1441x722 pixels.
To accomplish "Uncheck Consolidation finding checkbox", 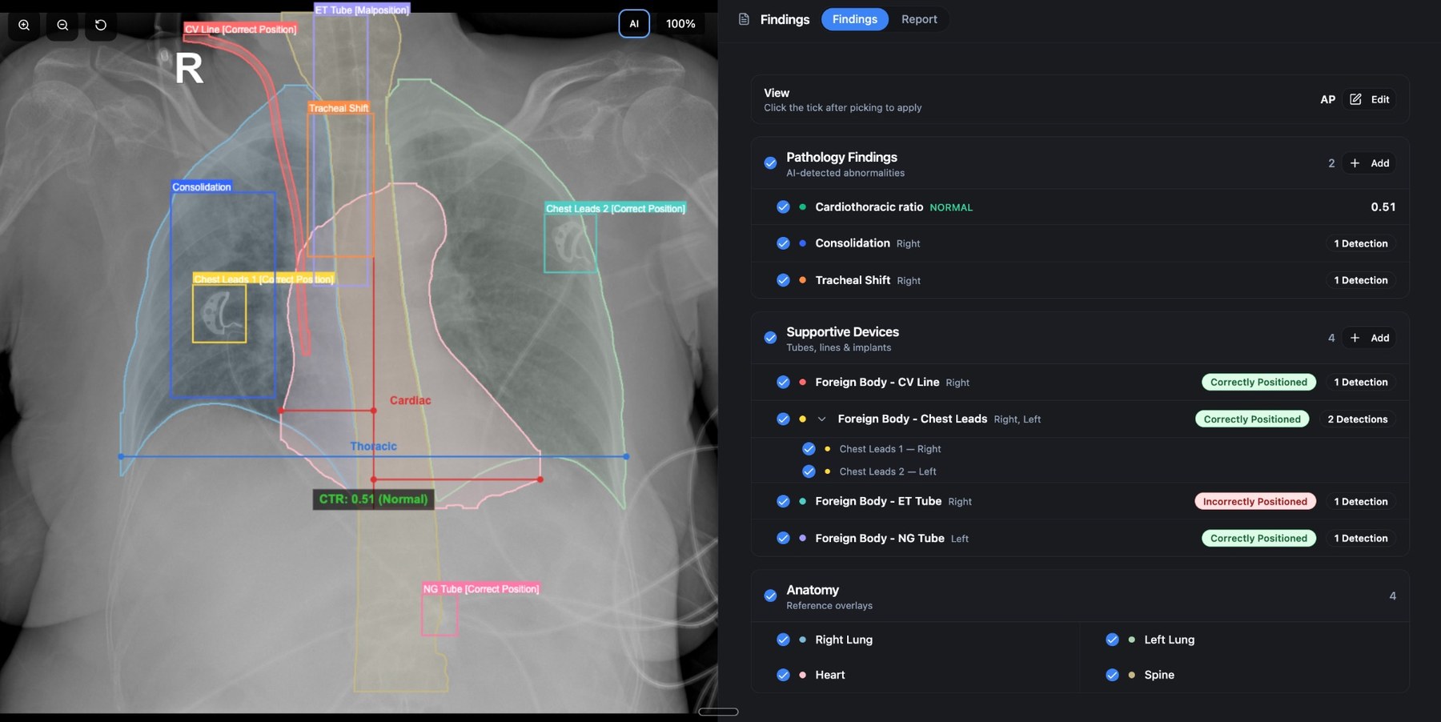I will (x=783, y=243).
